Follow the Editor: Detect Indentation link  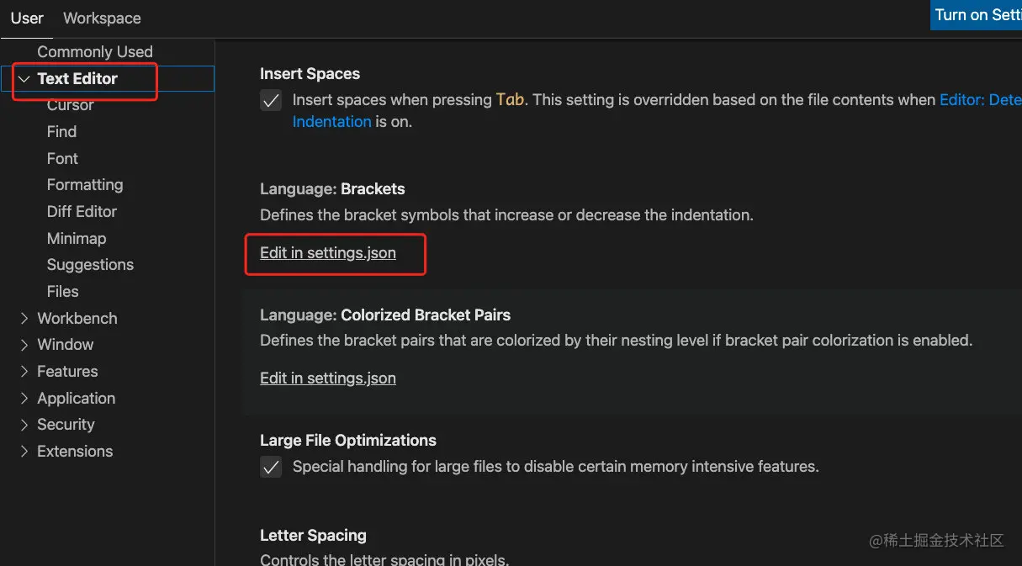click(x=980, y=100)
